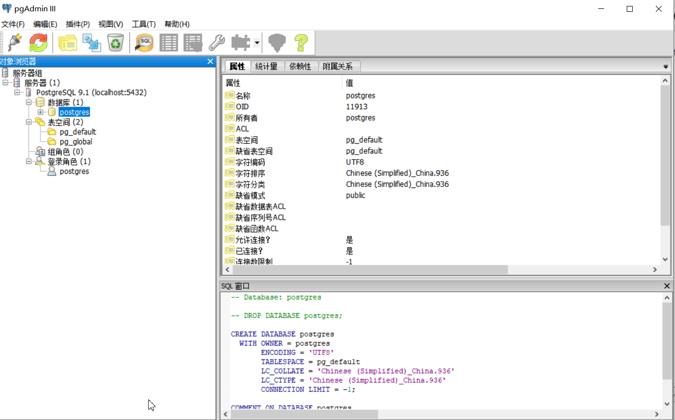Screen dimensions: 675x420
Task: Select the 组角色 (0) node
Action: point(65,152)
